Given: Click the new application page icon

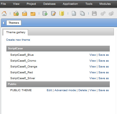Looking at the screenshot, I should point(74,13).
